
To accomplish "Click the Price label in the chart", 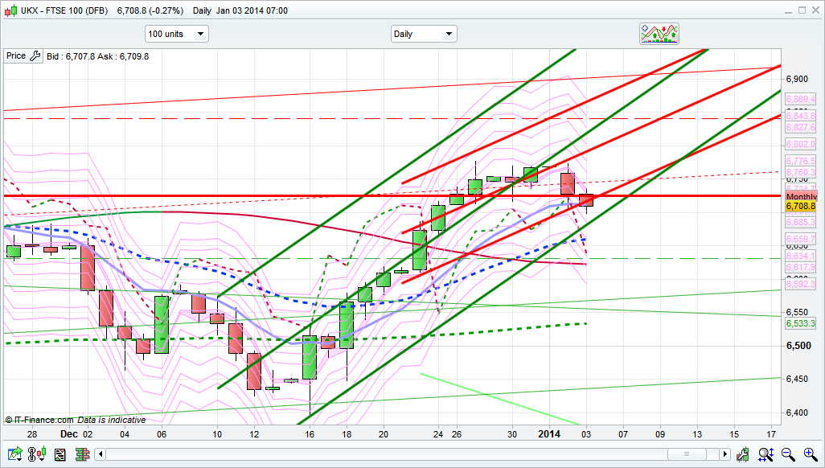I will 16,56.
